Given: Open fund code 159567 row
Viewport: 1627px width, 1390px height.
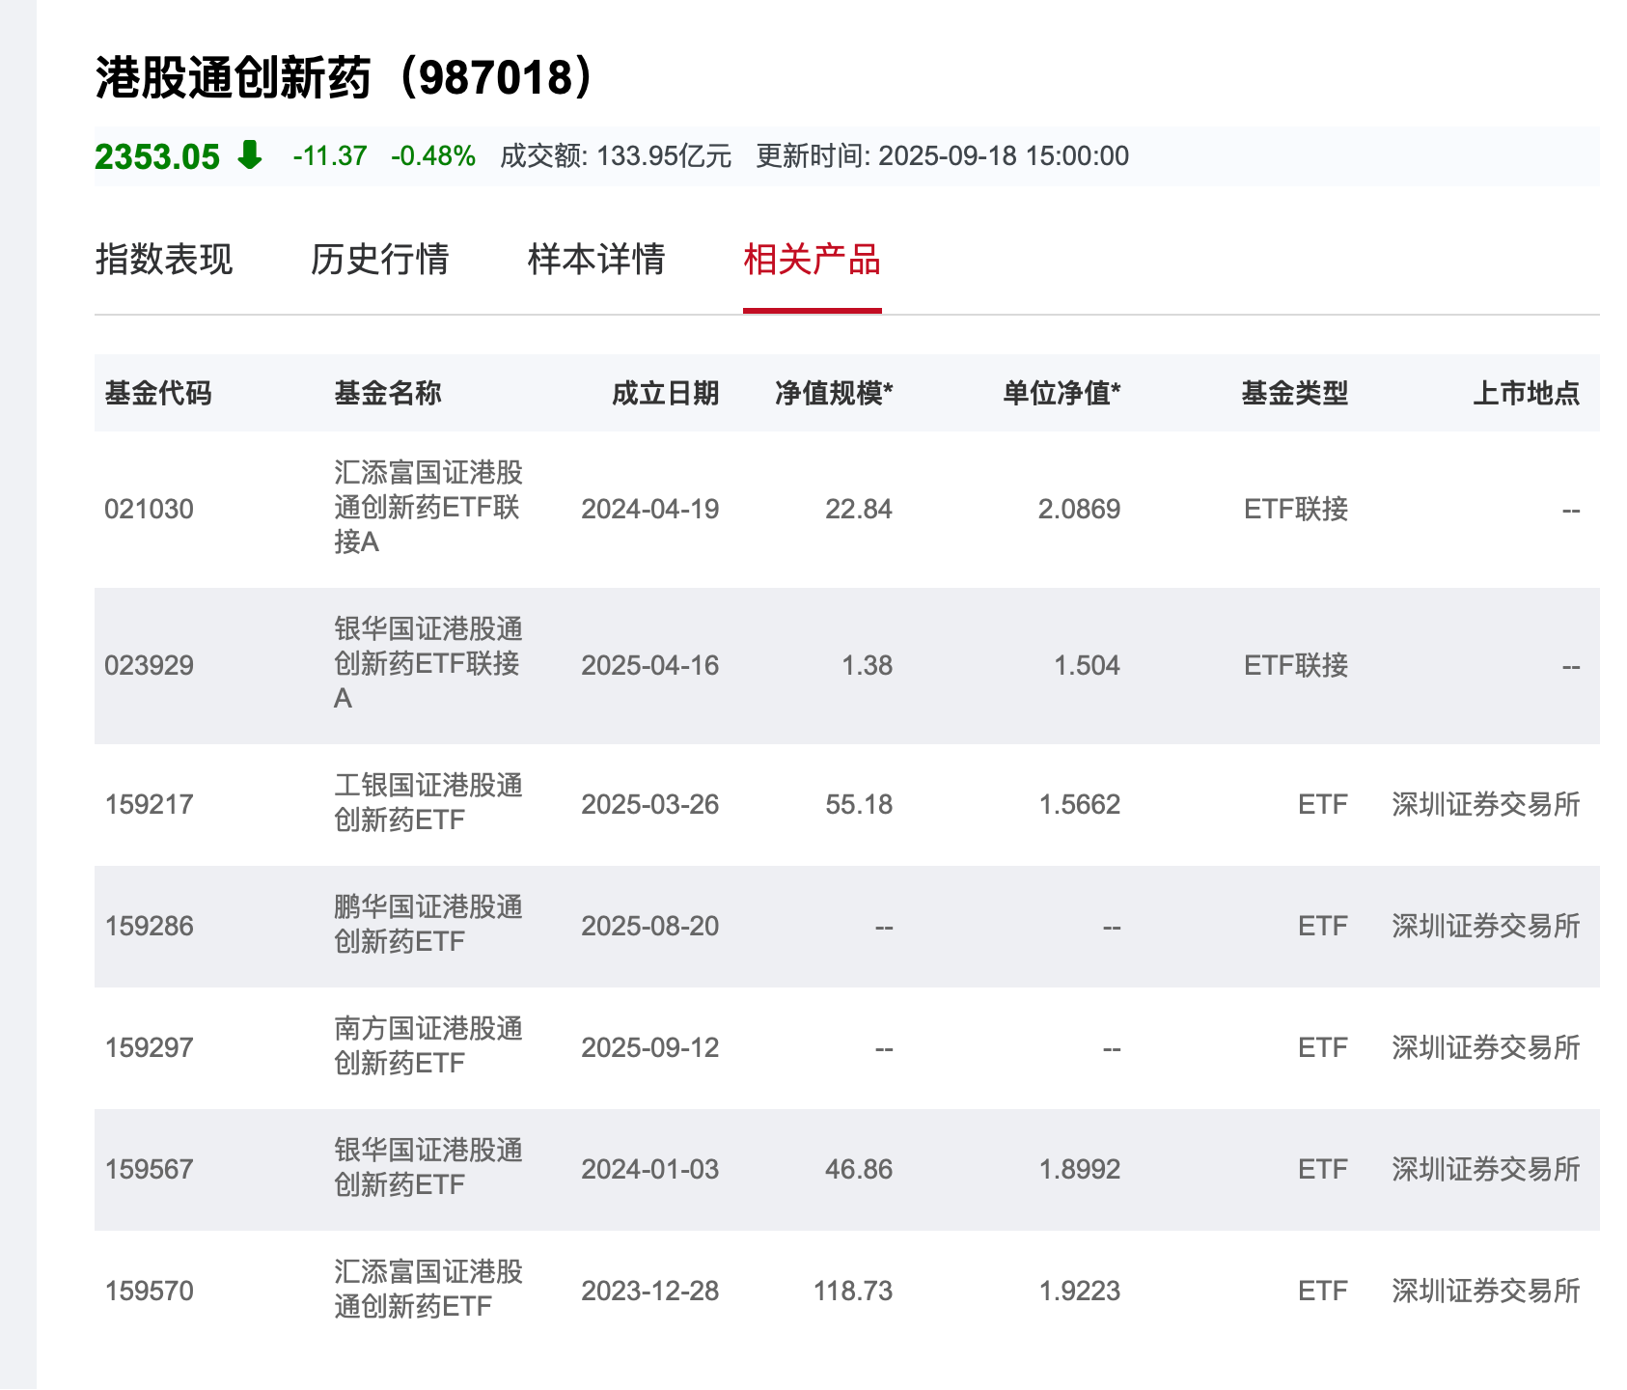Looking at the screenshot, I should pos(150,1169).
